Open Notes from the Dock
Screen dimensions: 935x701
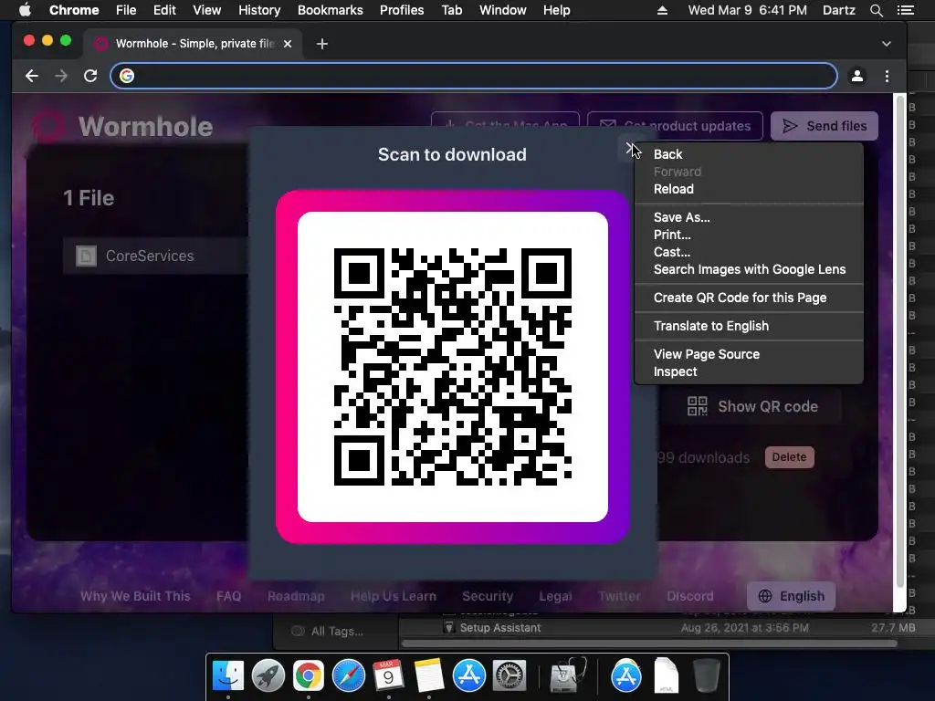[x=429, y=676]
